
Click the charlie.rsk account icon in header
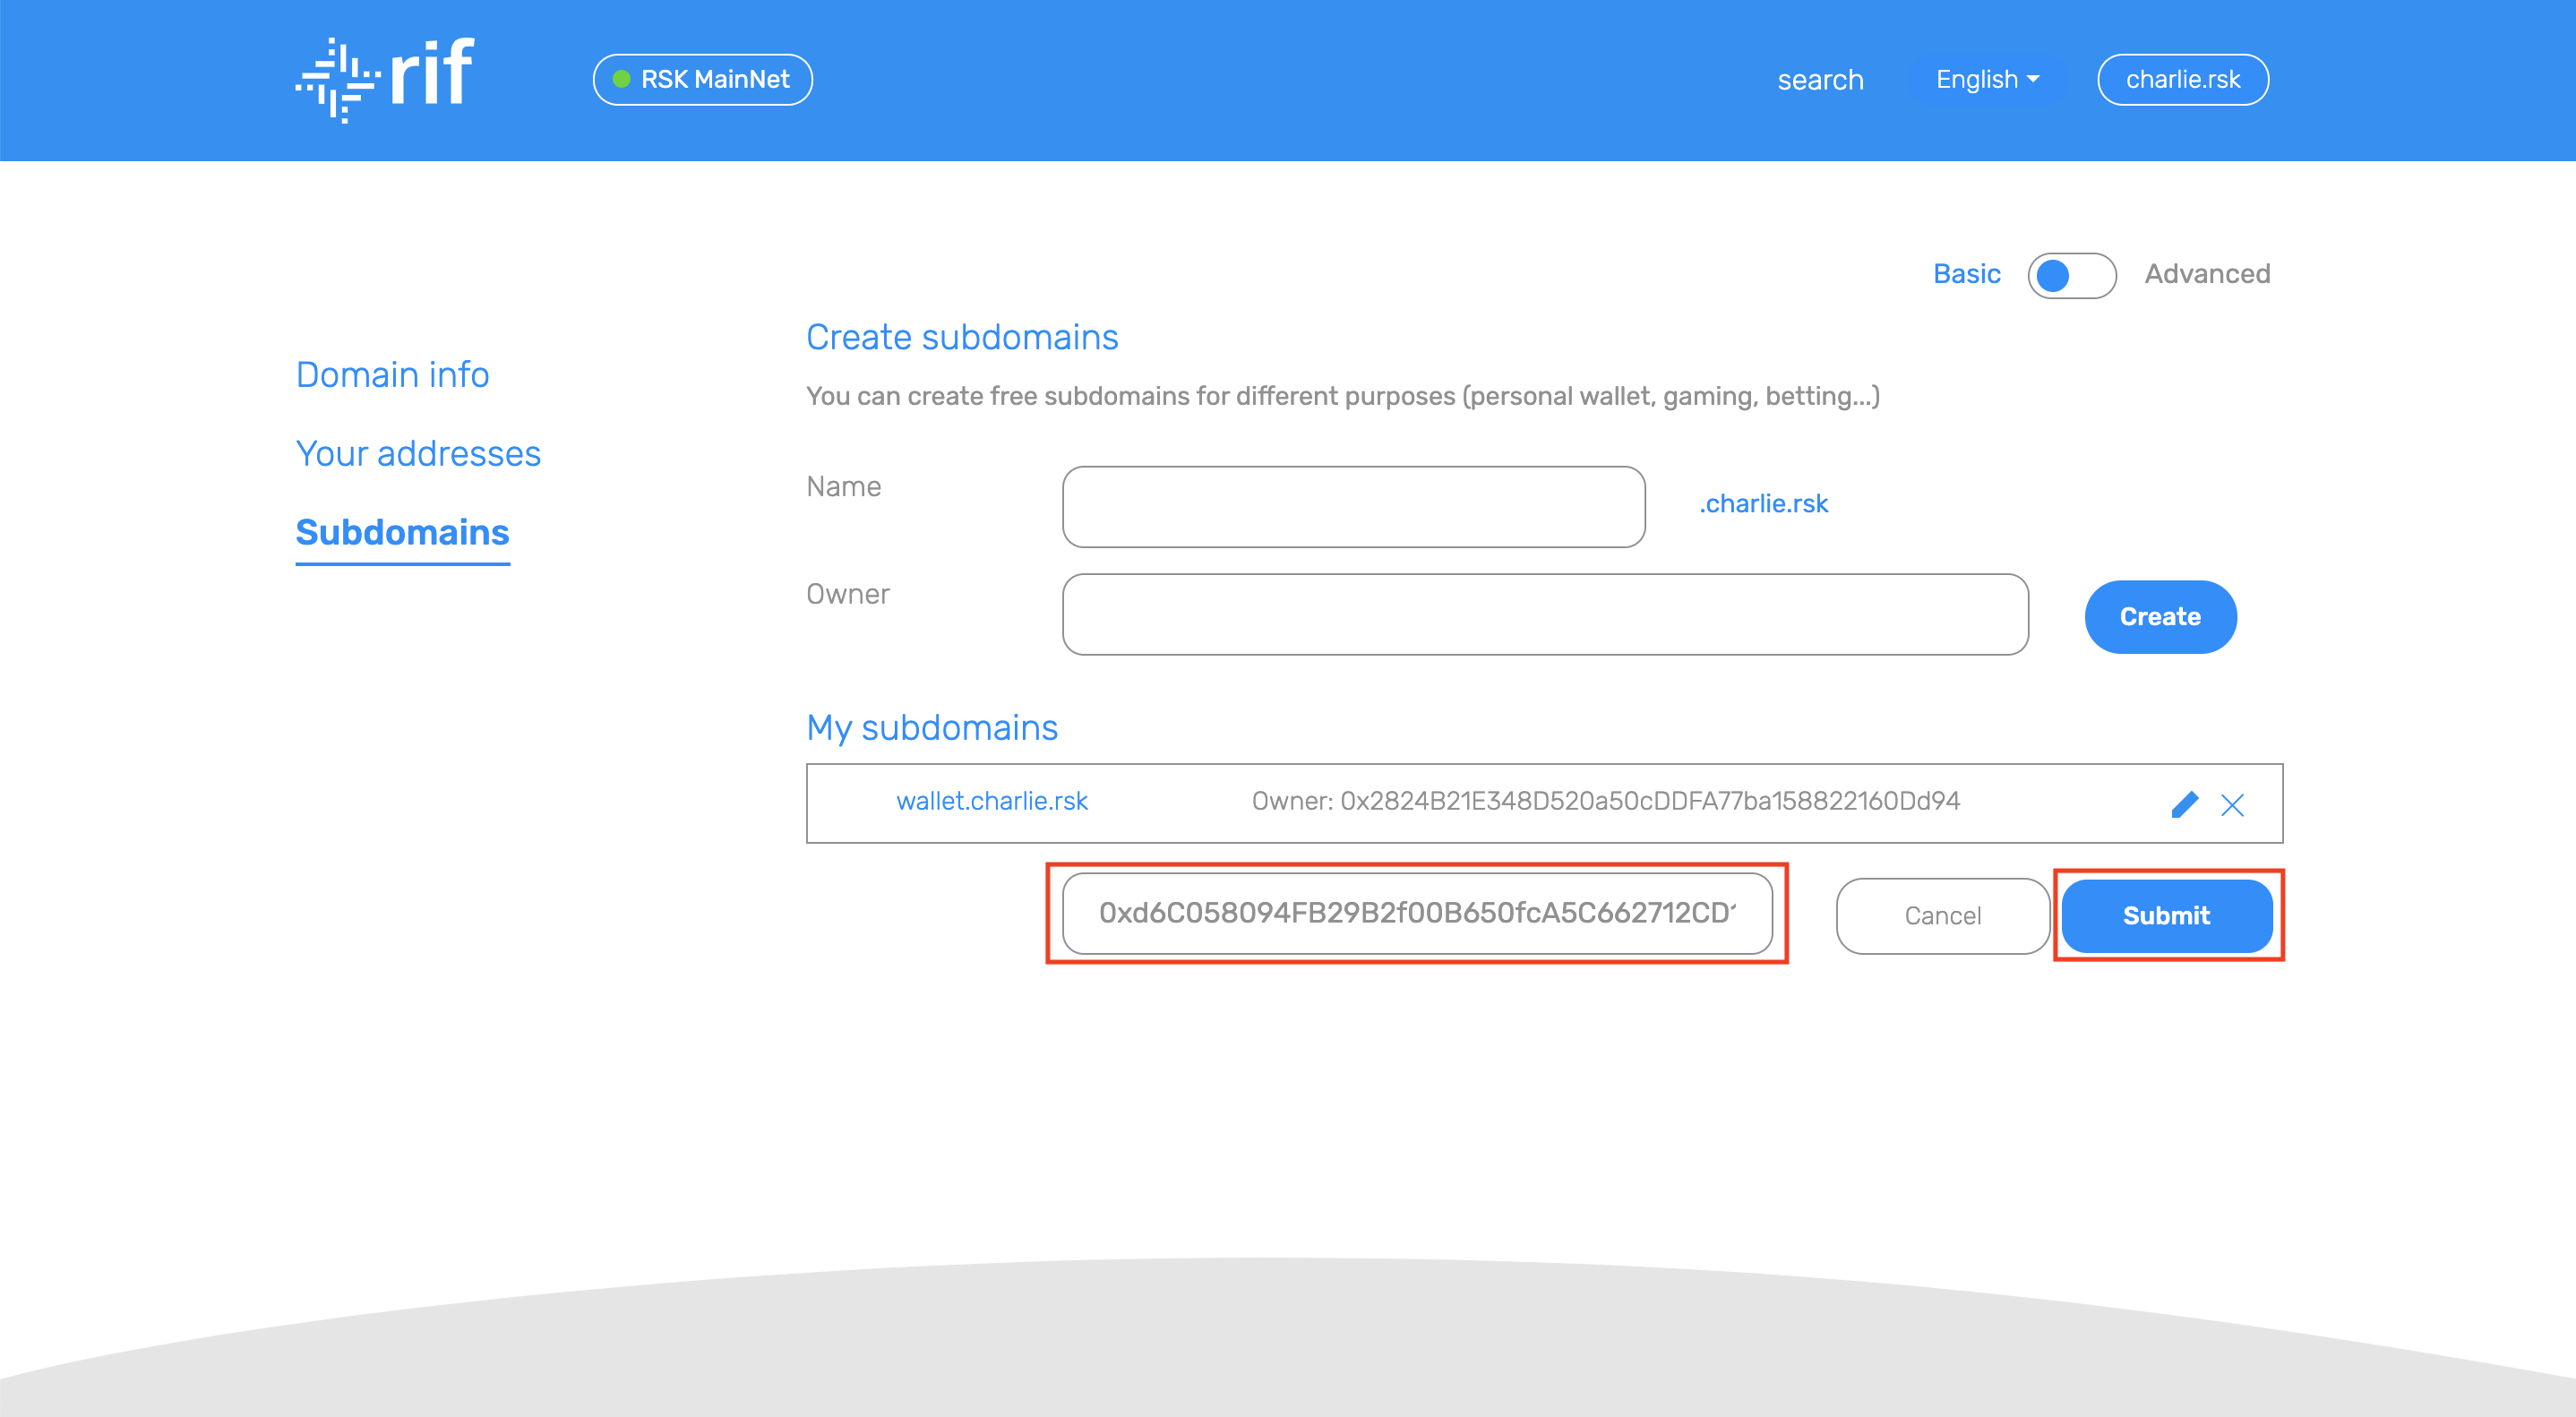(x=2184, y=79)
